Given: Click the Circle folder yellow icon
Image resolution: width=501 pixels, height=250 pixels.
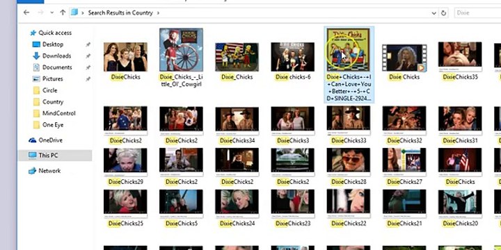Looking at the screenshot, I should tap(36, 90).
